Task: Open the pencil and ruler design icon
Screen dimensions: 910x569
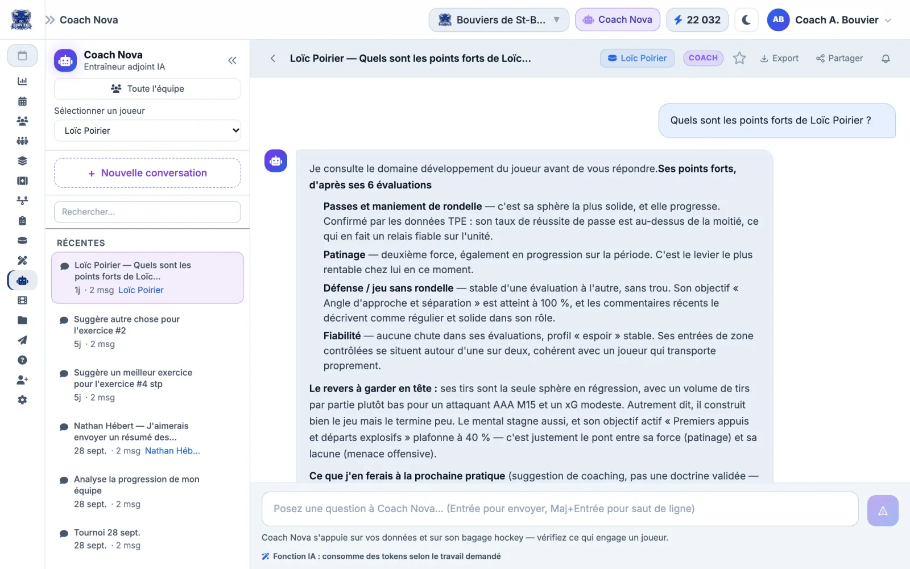Action: coord(22,261)
